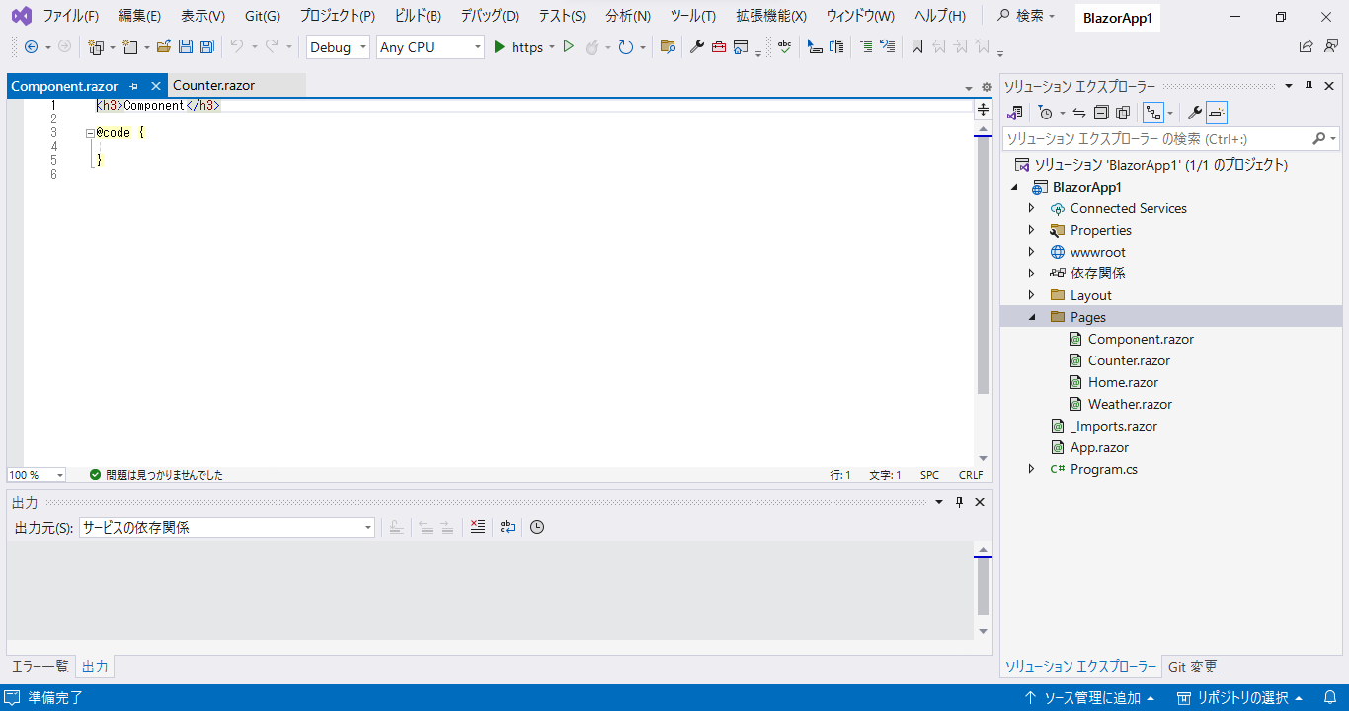
Task: Click the Hot Reload flame icon
Action: pyautogui.click(x=593, y=47)
